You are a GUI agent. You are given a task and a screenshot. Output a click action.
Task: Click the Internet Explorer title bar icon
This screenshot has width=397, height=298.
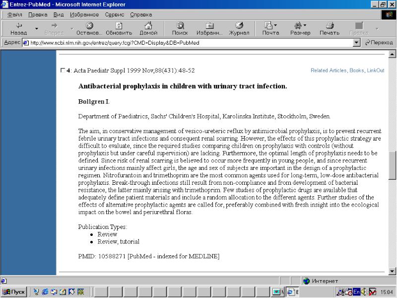click(x=4, y=4)
